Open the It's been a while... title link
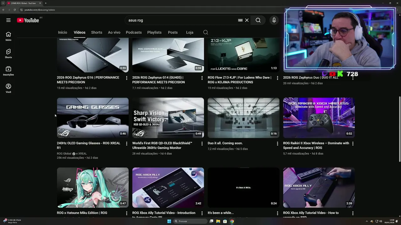401x225 pixels. coord(221,213)
